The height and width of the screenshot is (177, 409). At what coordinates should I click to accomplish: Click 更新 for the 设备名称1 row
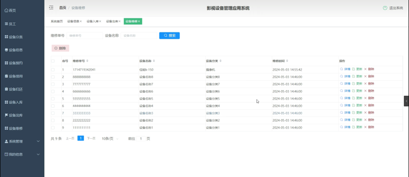point(357,127)
